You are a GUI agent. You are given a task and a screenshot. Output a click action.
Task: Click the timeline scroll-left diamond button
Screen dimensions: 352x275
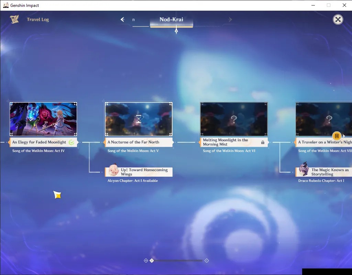tap(146, 261)
